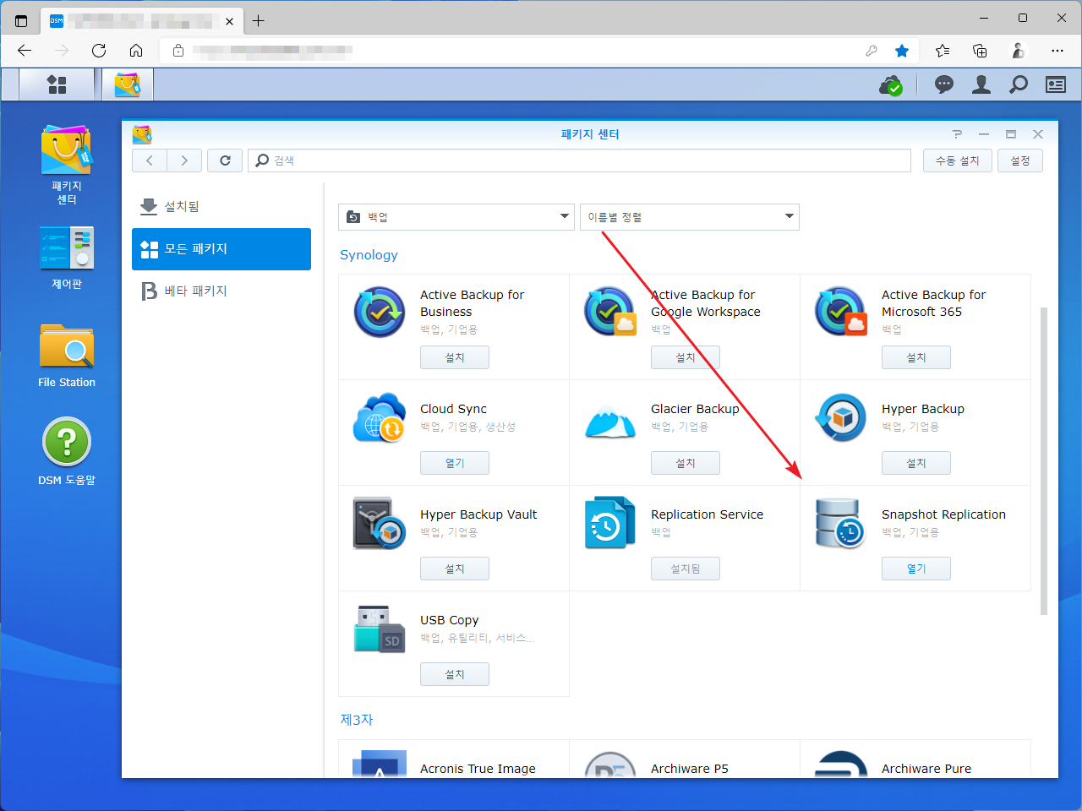Toggle the browser favorite star
The image size is (1082, 811).
pyautogui.click(x=902, y=51)
